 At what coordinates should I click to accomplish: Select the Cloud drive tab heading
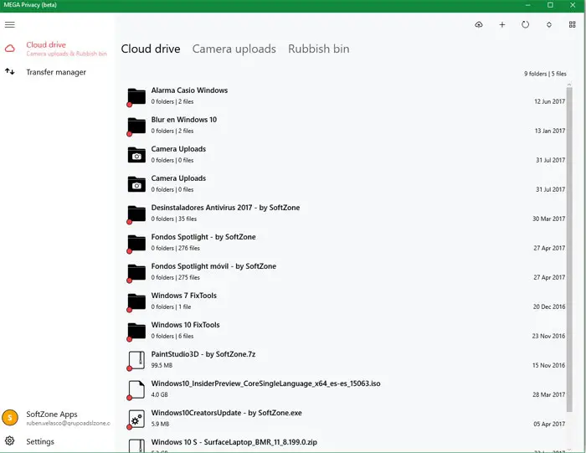coord(151,49)
